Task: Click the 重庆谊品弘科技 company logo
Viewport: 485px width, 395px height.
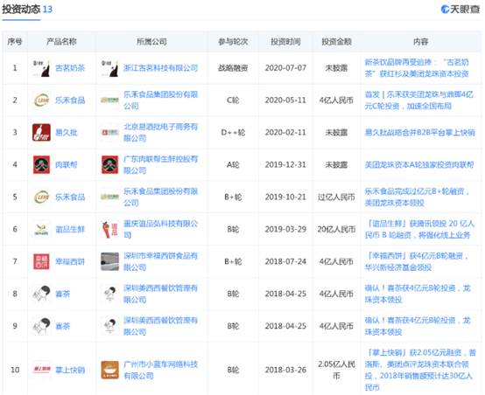Action: [109, 229]
